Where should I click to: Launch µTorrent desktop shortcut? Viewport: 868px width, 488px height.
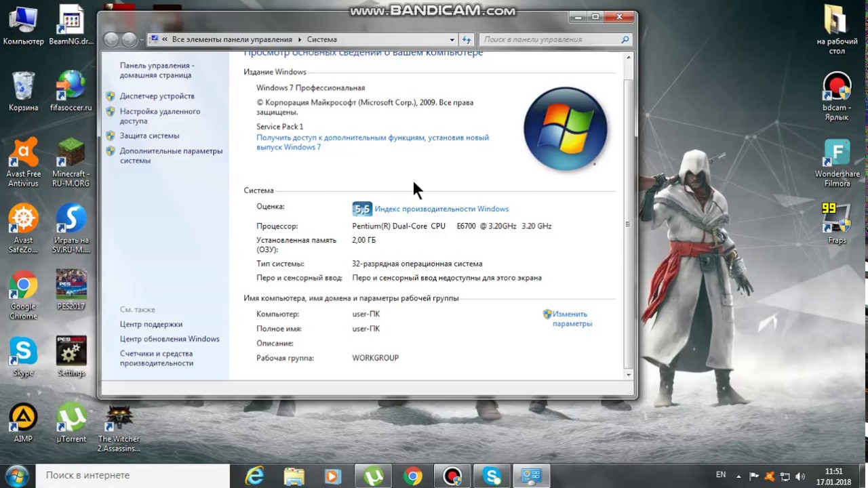pyautogui.click(x=71, y=424)
